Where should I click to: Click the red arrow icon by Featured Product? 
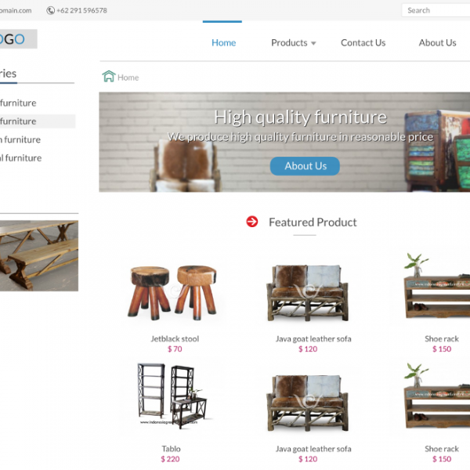pos(252,222)
